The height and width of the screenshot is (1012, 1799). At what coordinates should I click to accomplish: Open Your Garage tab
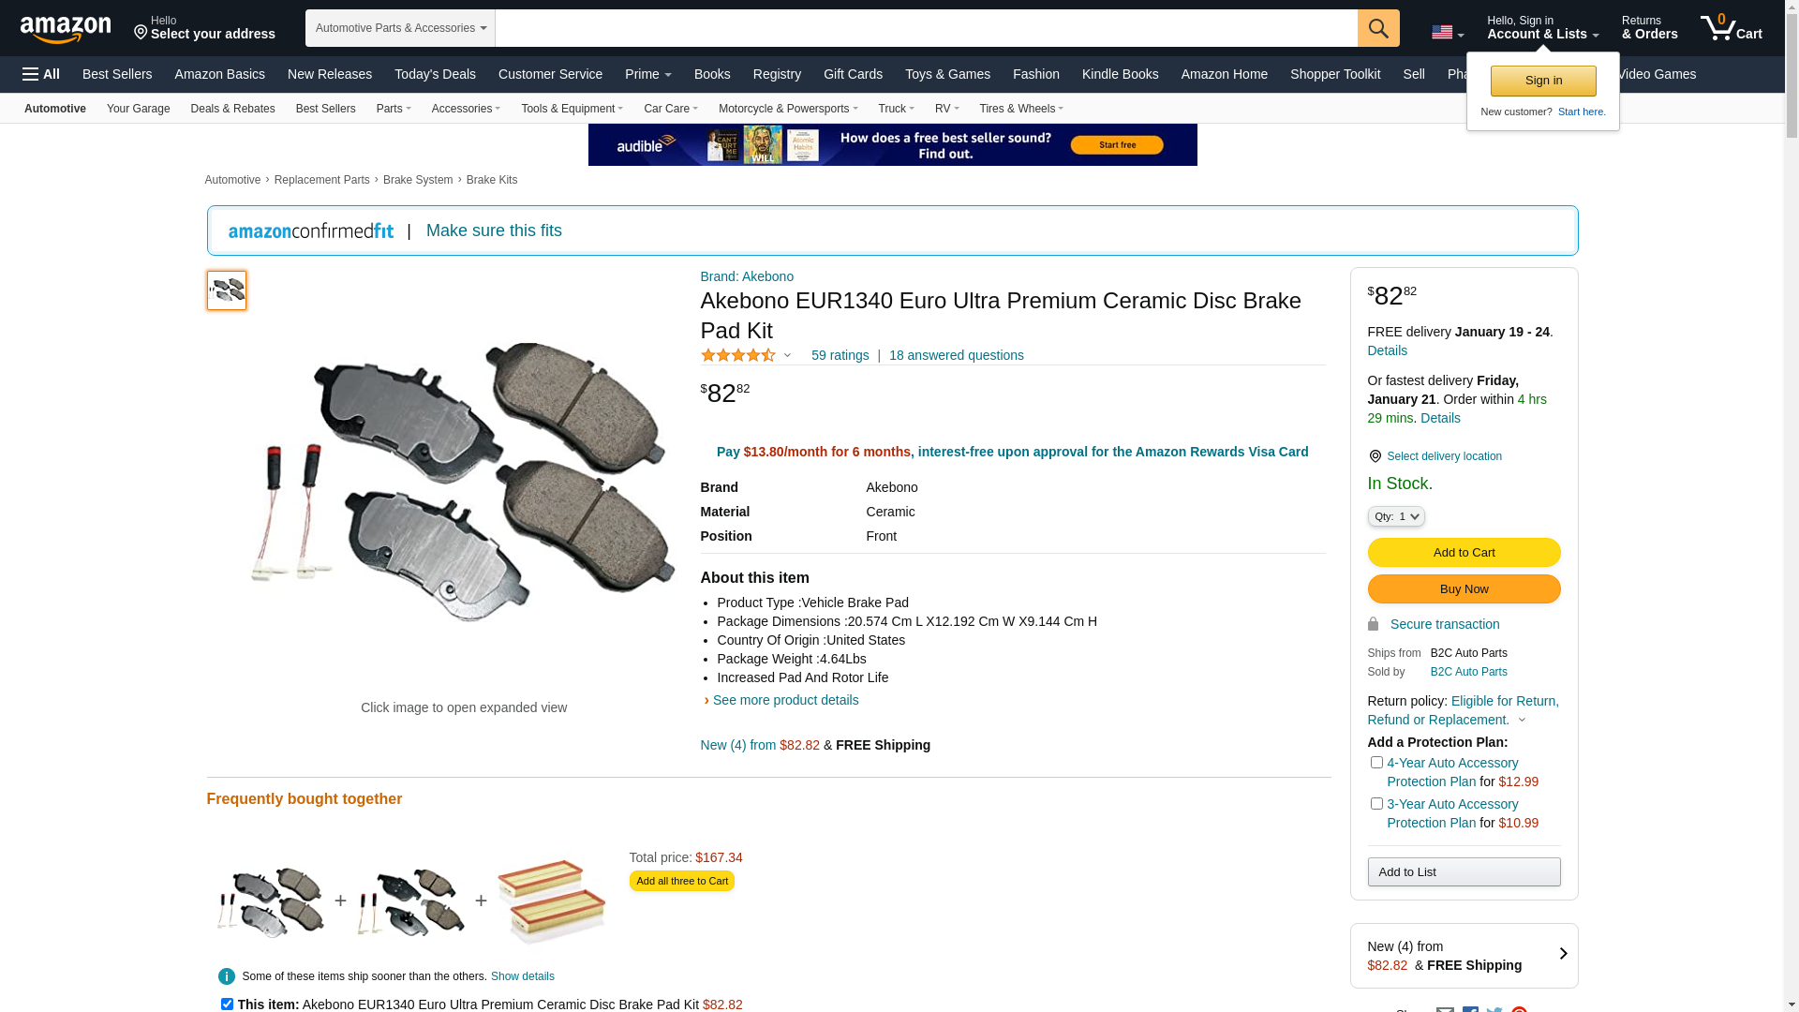[138, 109]
